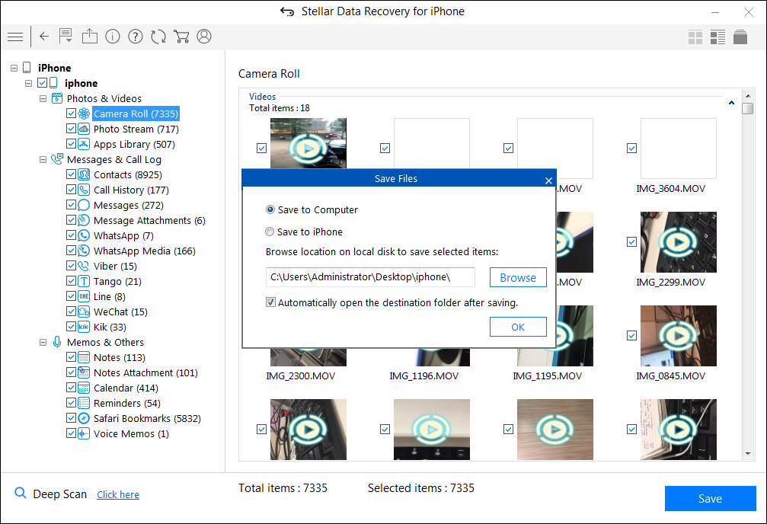Switch to list details view icon
Viewport: 767px width, 524px height.
(717, 37)
